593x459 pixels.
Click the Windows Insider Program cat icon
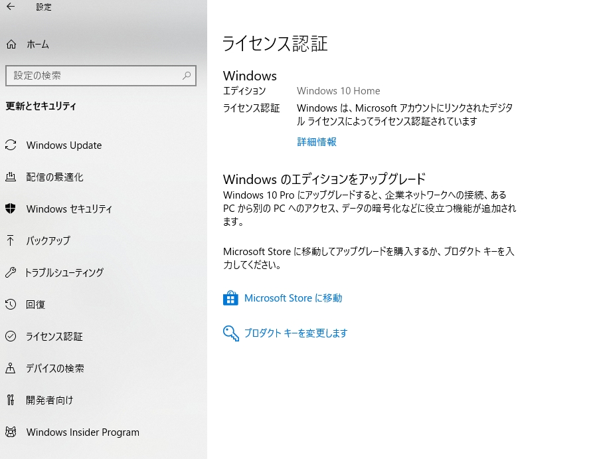pyautogui.click(x=11, y=432)
